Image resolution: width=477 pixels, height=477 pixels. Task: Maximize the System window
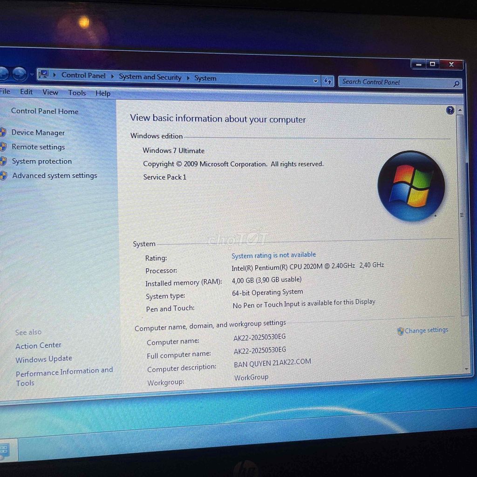click(x=433, y=64)
